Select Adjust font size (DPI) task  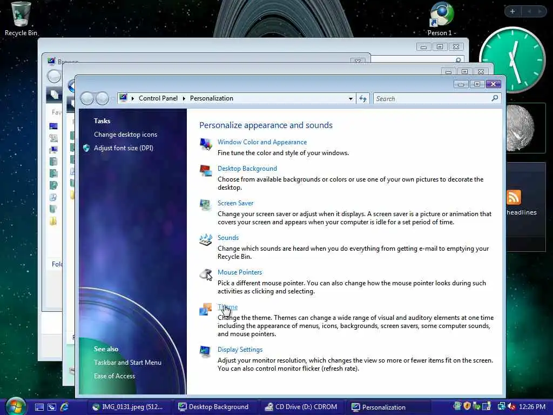coord(124,148)
